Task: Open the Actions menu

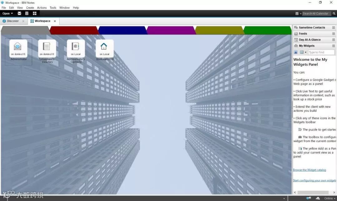Action: coord(42,7)
